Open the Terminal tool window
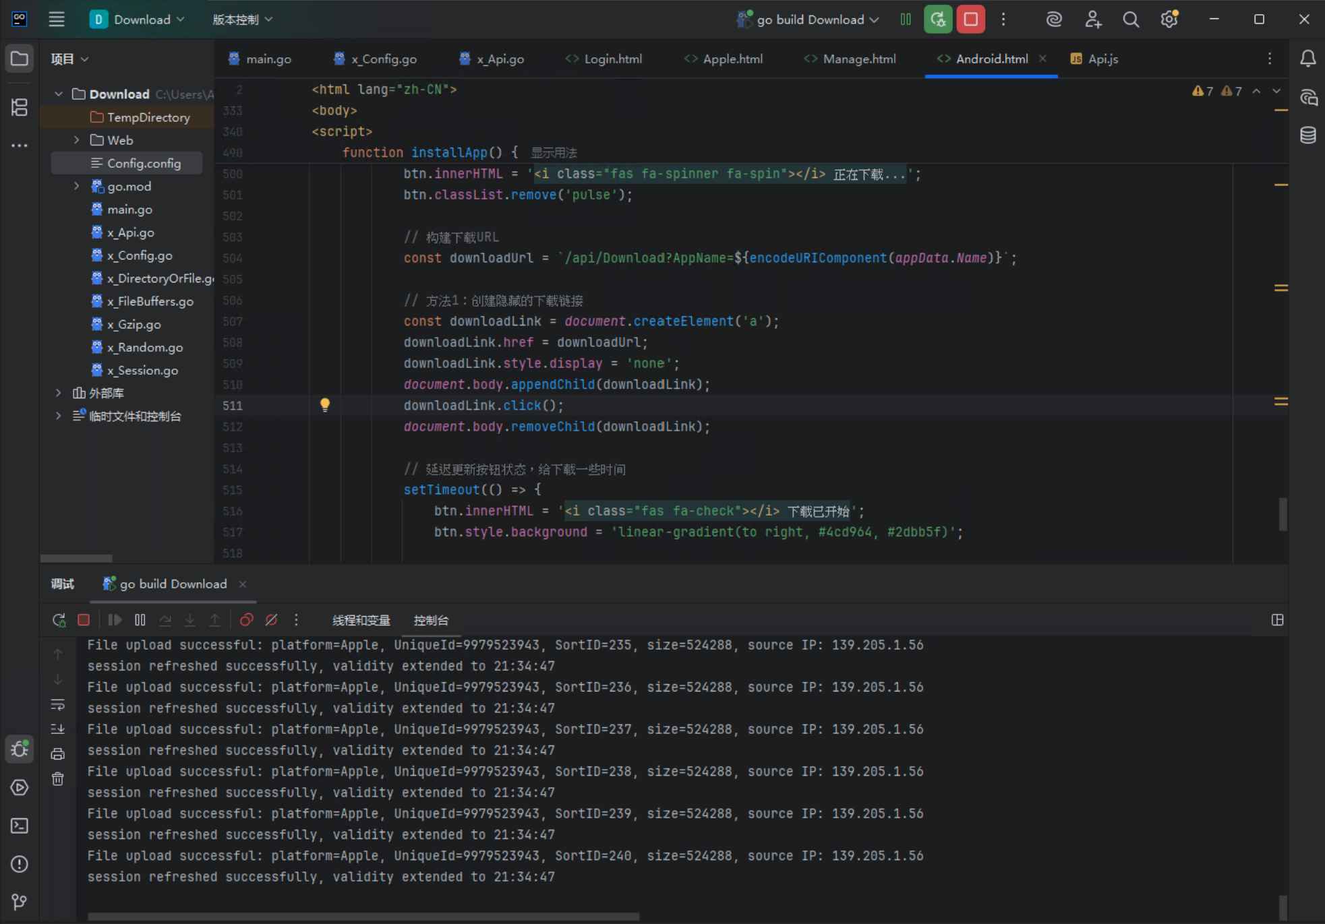Viewport: 1325px width, 924px height. pos(20,826)
